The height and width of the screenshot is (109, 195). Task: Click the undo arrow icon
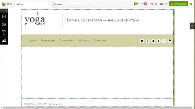[x=138, y=4]
